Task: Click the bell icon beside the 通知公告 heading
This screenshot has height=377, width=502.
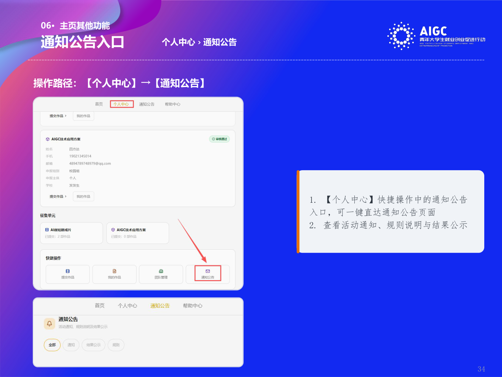Action: point(50,323)
